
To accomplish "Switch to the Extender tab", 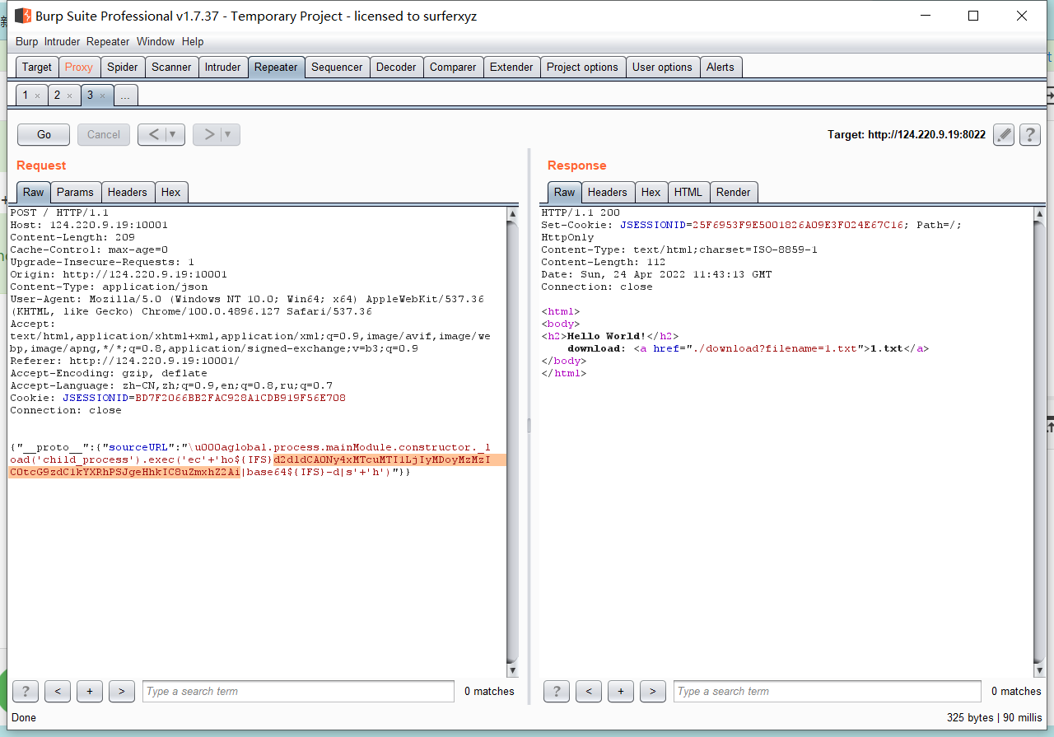I will coord(511,67).
